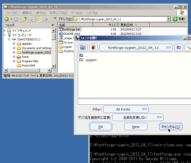Click filename input field in font dialog
The image size is (191, 163).
pos(134,102)
